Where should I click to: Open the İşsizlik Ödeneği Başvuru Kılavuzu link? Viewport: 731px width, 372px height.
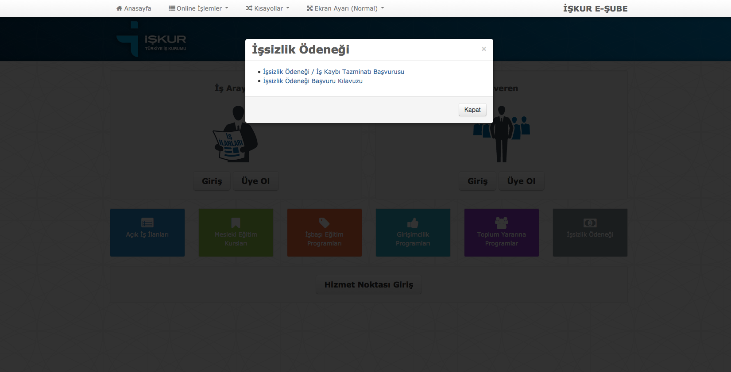point(313,81)
